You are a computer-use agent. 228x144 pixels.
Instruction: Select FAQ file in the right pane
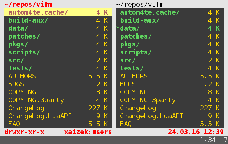pos(170,124)
